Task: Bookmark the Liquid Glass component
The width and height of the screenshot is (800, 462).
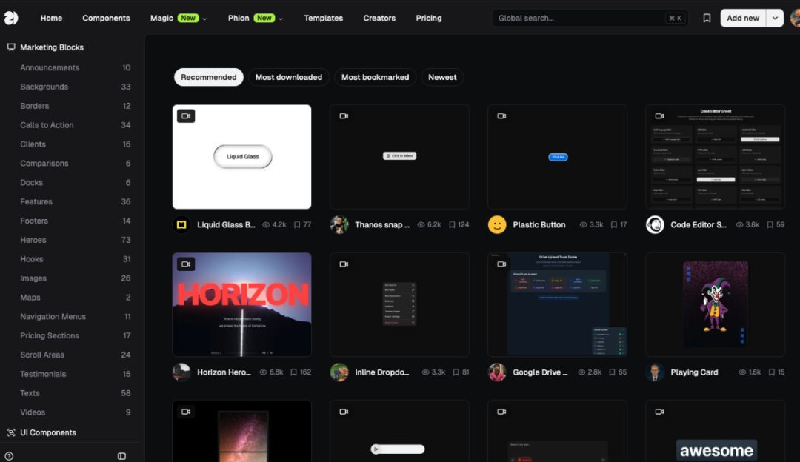Action: click(297, 224)
